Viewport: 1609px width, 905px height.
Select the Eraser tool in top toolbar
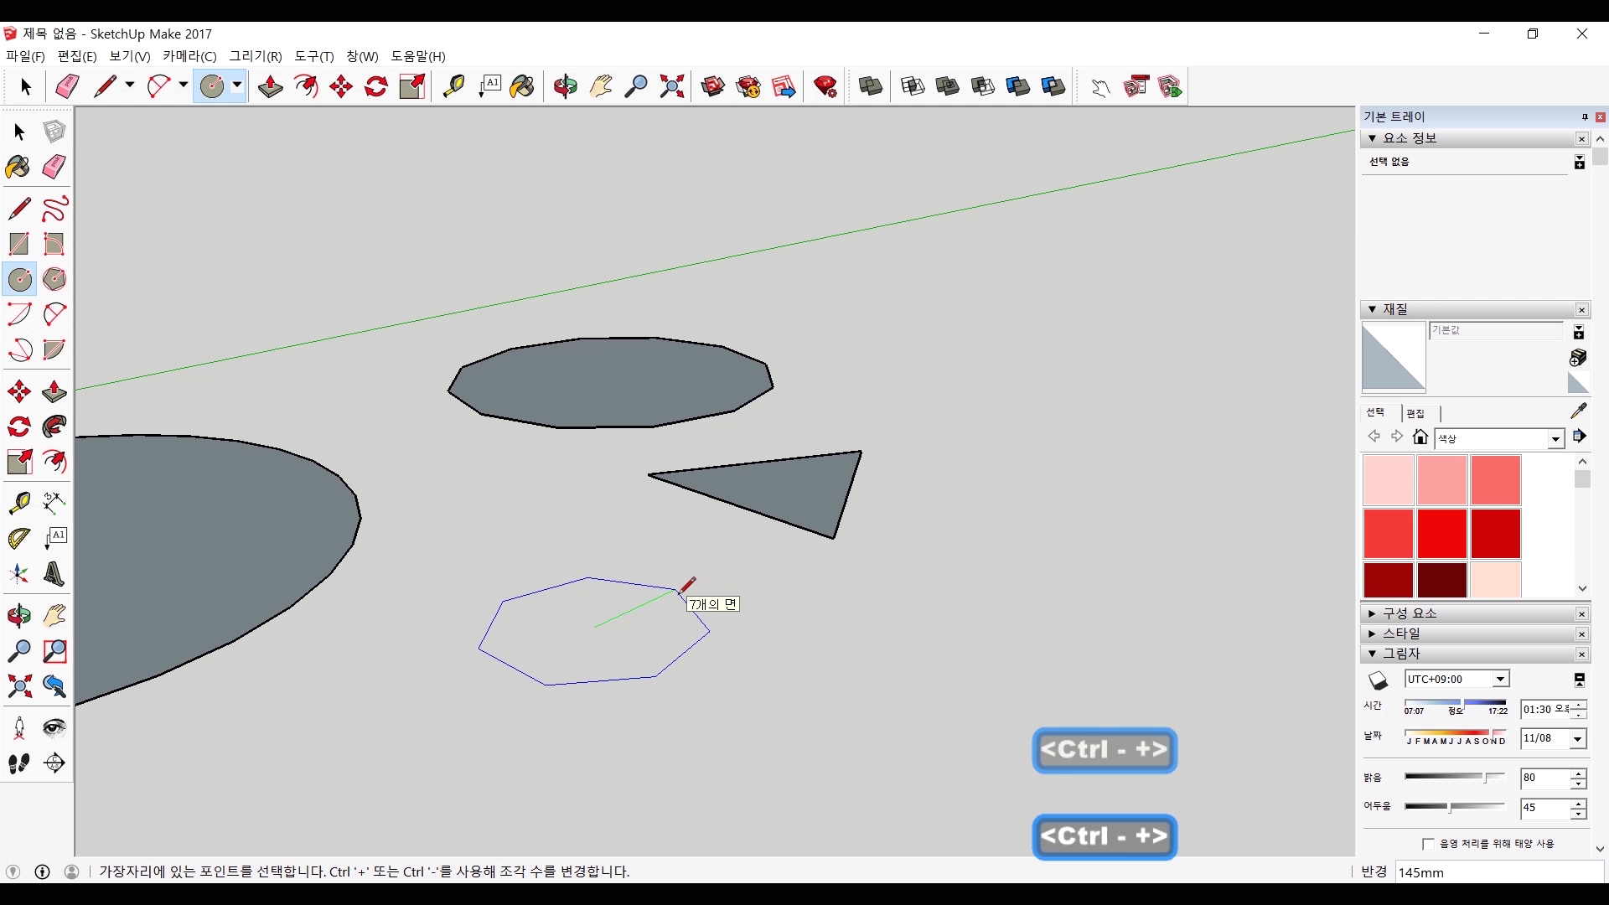coord(67,86)
